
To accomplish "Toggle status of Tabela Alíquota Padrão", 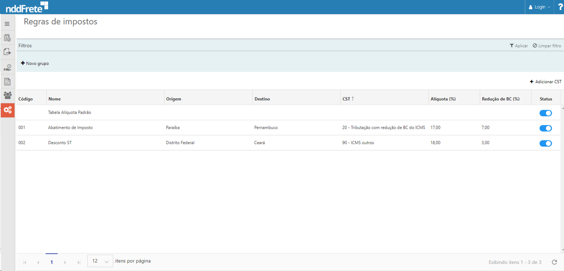I will [545, 113].
